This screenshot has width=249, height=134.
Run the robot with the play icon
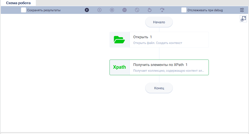(x=87, y=10)
